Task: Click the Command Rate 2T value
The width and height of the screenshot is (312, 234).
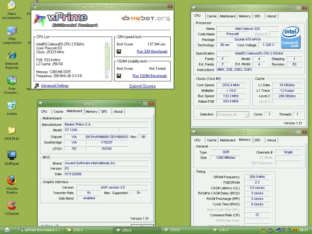Action: pyautogui.click(x=257, y=215)
